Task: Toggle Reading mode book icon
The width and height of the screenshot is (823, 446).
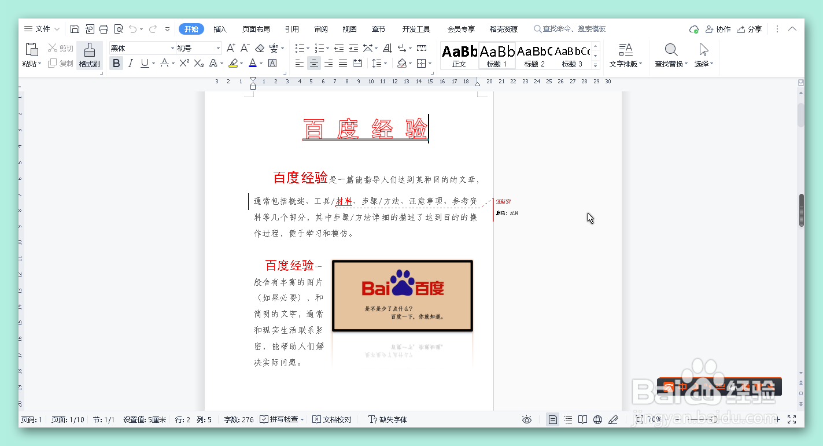Action: point(583,419)
